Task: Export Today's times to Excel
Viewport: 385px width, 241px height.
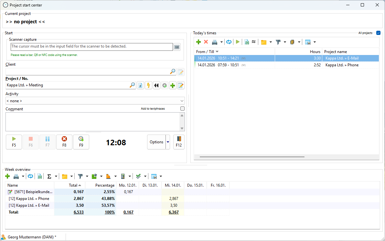Action: pyautogui.click(x=247, y=42)
